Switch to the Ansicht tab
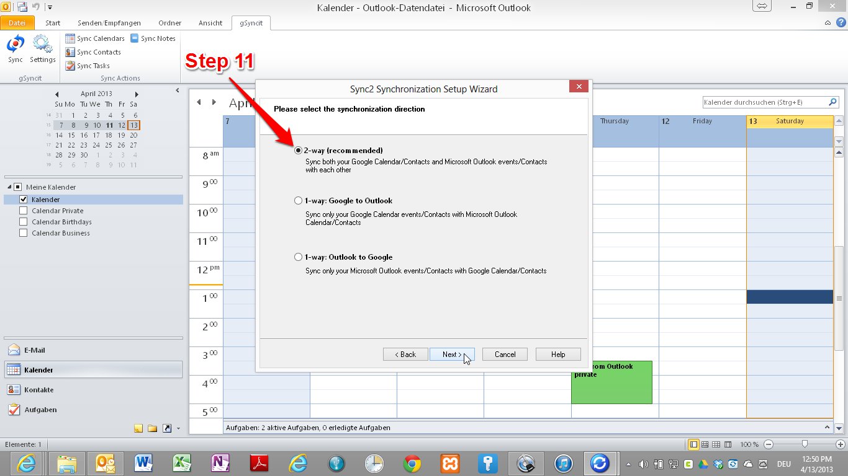 tap(210, 23)
